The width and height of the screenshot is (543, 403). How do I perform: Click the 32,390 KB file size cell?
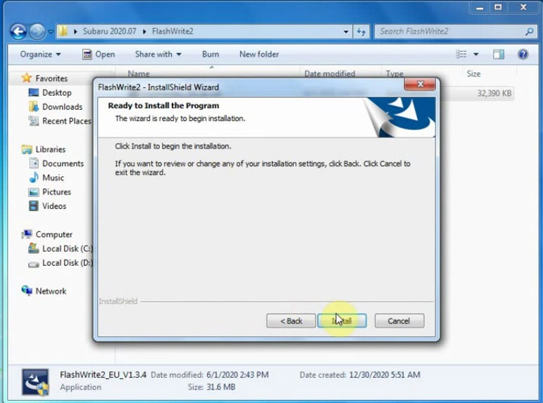(x=494, y=94)
